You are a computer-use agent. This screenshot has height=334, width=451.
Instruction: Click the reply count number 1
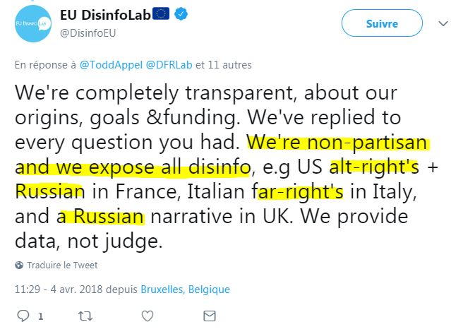(41, 316)
